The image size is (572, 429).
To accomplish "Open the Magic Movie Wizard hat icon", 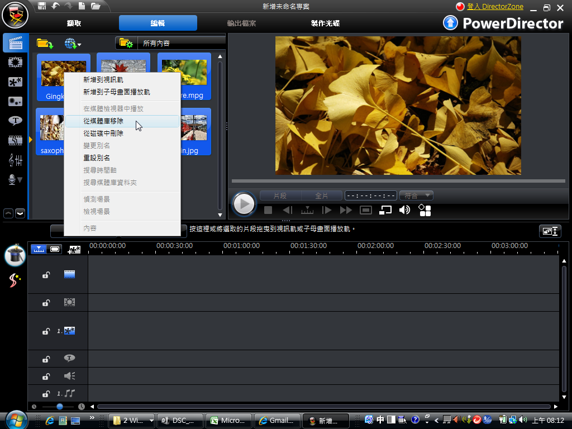I will click(15, 255).
